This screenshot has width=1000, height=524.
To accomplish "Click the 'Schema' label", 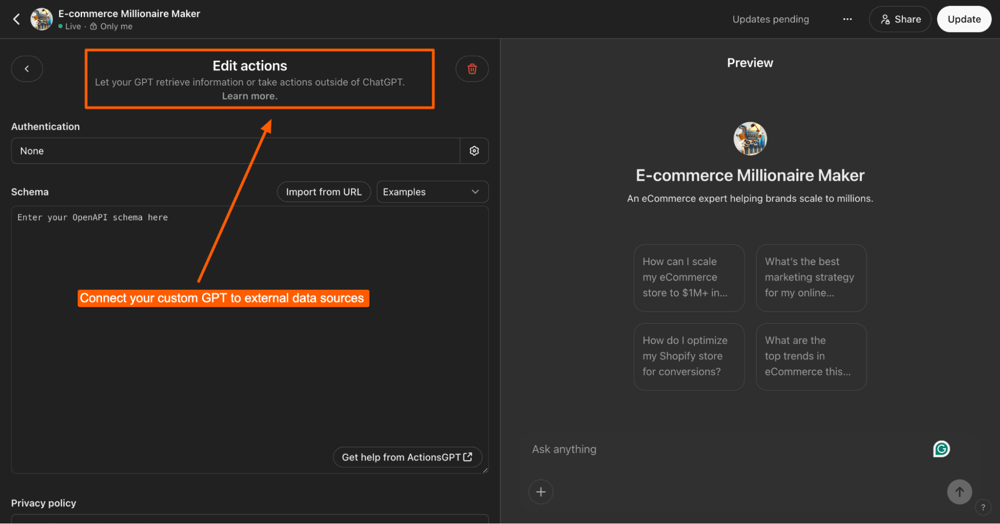I will pyautogui.click(x=30, y=192).
